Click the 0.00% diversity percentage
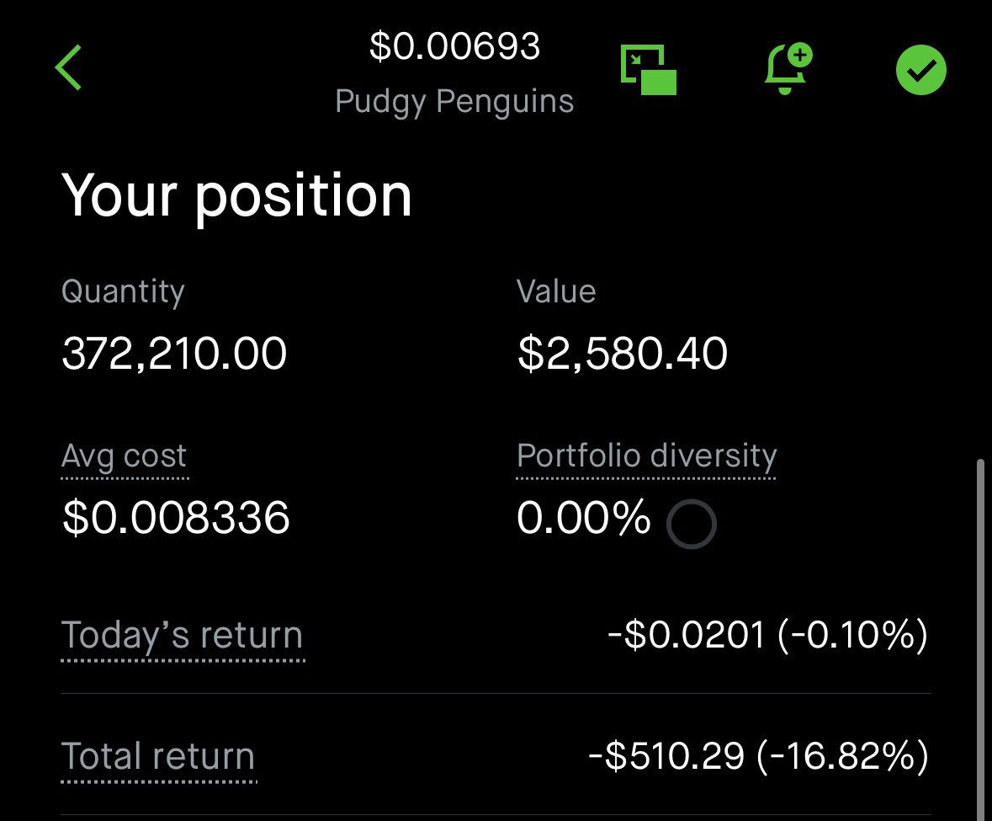 click(583, 517)
